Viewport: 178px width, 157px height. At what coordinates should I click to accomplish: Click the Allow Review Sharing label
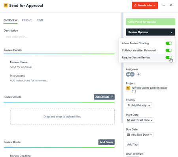(x=135, y=43)
